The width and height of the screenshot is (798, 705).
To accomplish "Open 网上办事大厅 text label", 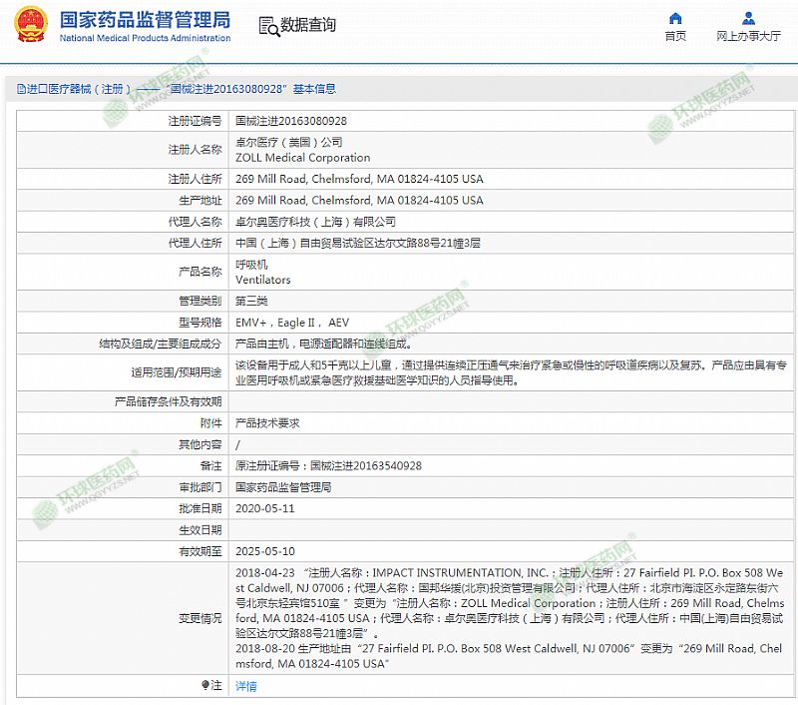I will [748, 36].
